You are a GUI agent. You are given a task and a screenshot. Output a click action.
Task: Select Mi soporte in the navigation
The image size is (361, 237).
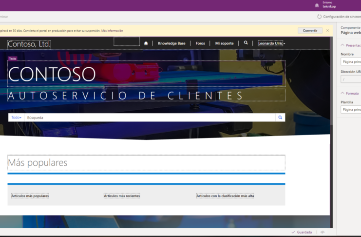click(224, 43)
